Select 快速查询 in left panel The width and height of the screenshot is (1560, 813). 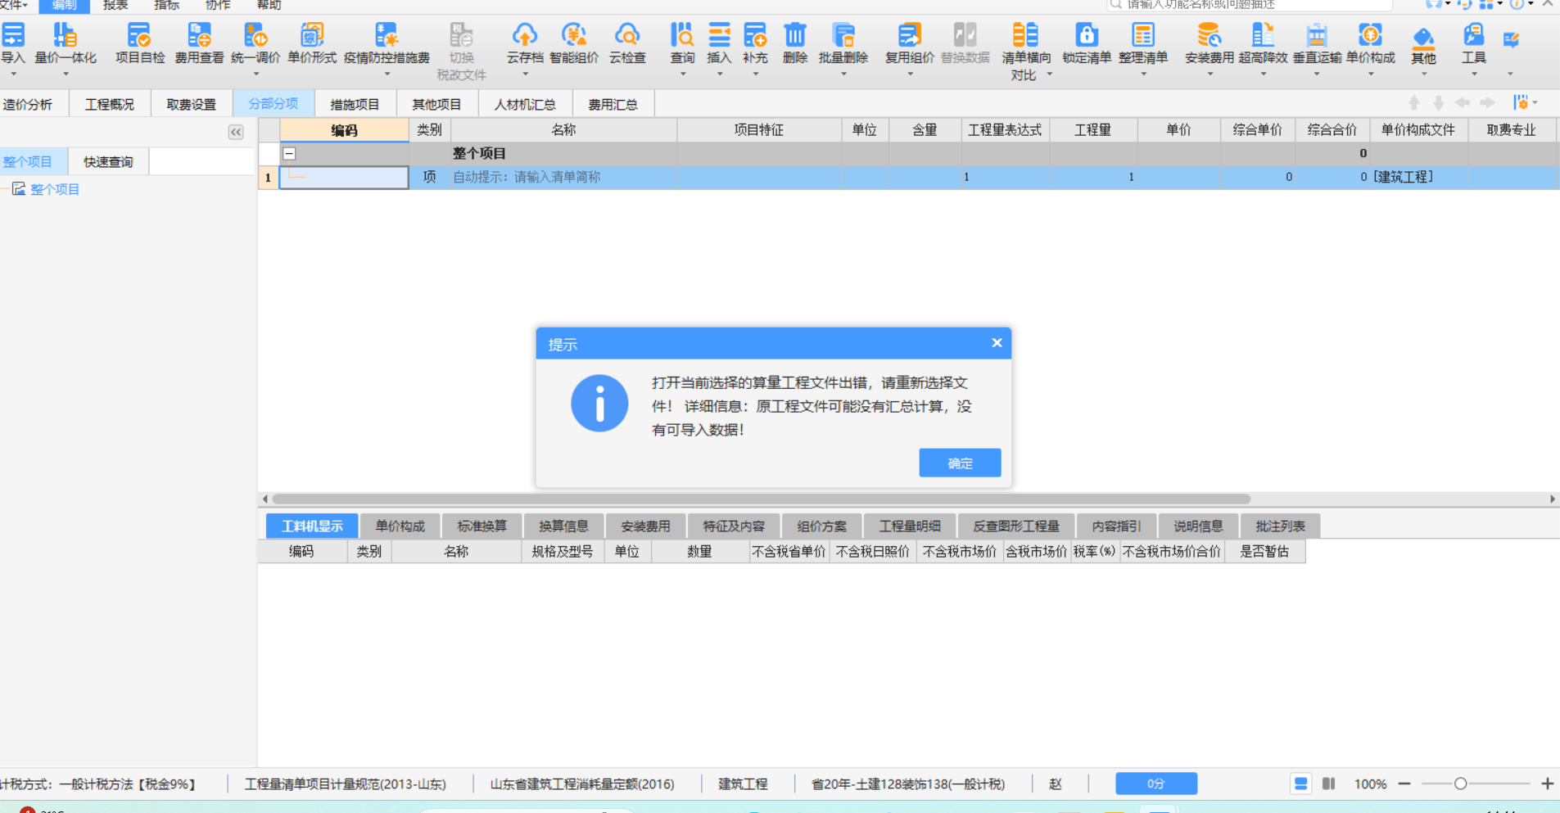pyautogui.click(x=108, y=161)
